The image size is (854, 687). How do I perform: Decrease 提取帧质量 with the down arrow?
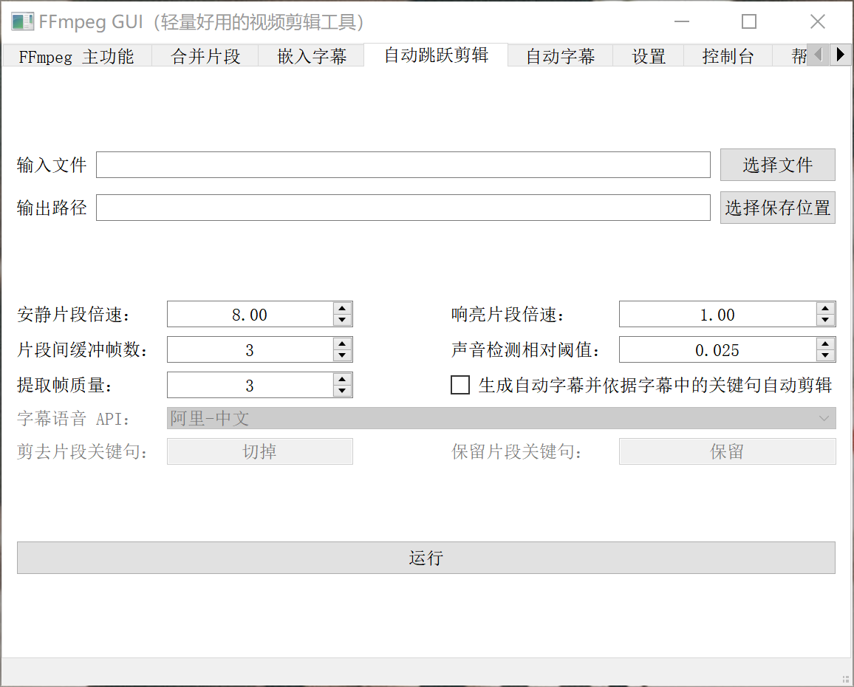(342, 392)
